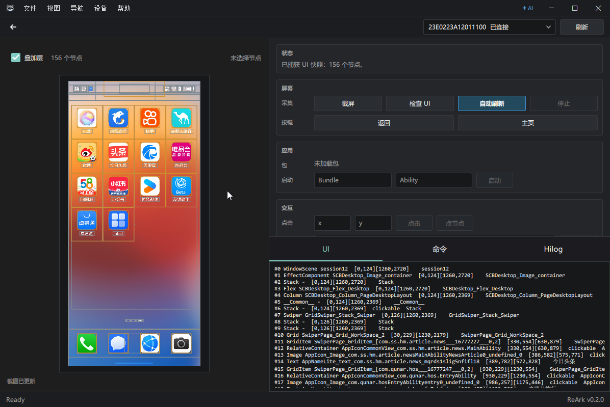
Task: Click the 检查 UI button
Action: pyautogui.click(x=420, y=103)
